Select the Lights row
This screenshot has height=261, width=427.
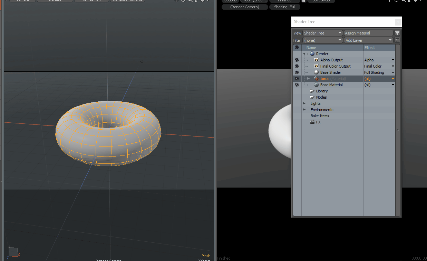[x=344, y=103]
